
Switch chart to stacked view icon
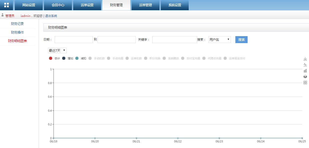coord(305,77)
